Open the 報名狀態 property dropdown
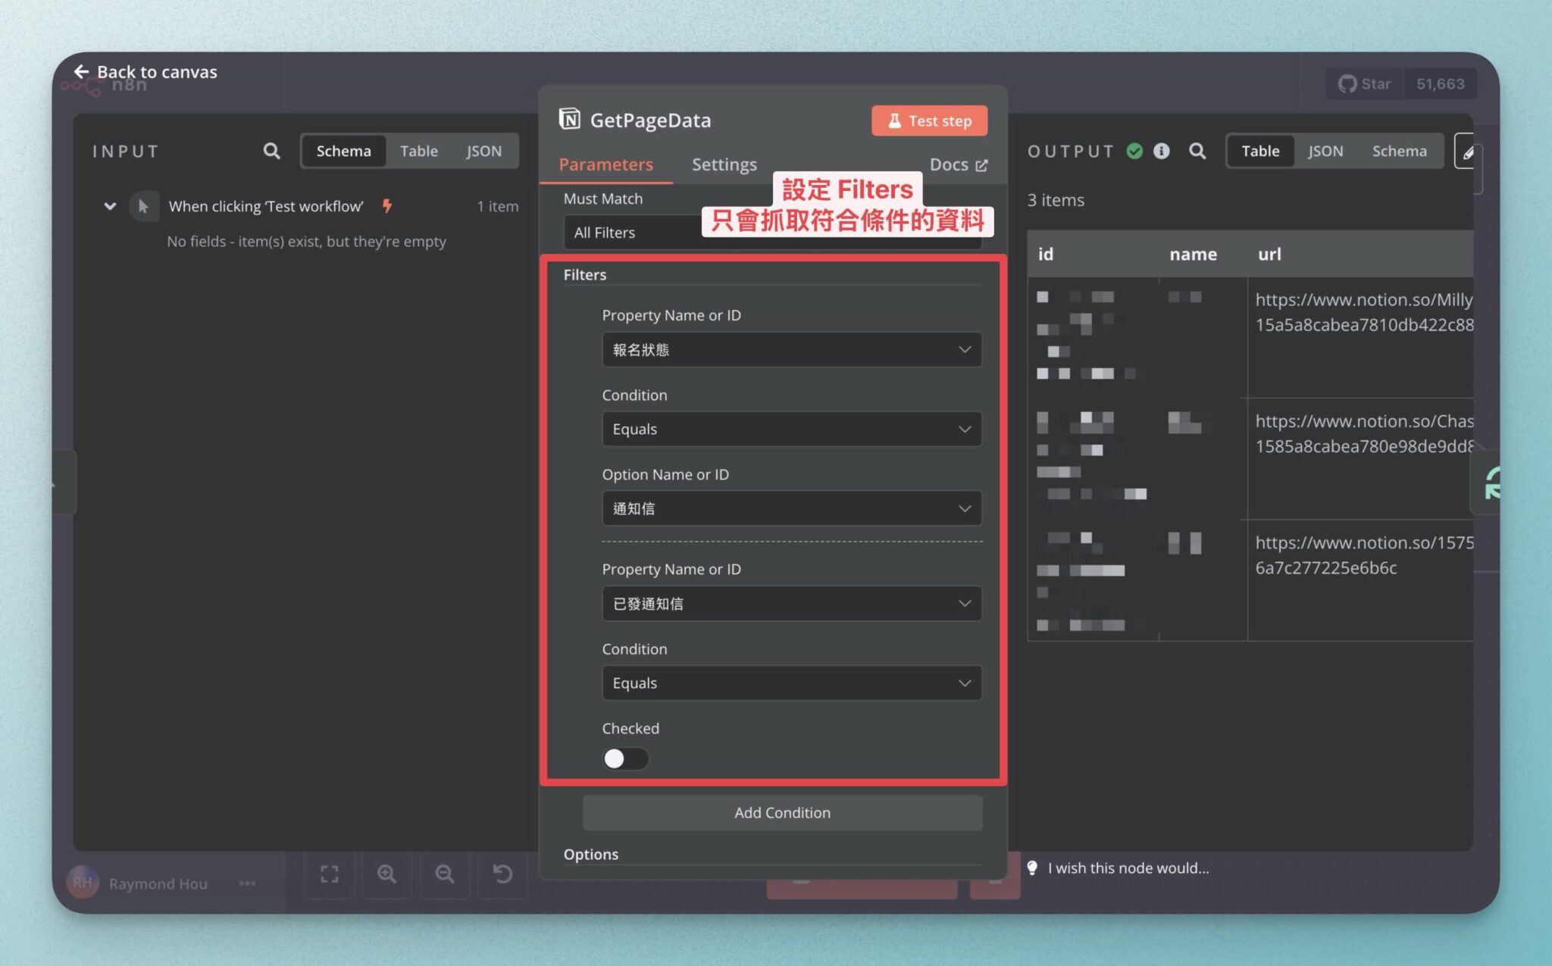Screen dimensions: 1552x966 pyautogui.click(x=792, y=349)
